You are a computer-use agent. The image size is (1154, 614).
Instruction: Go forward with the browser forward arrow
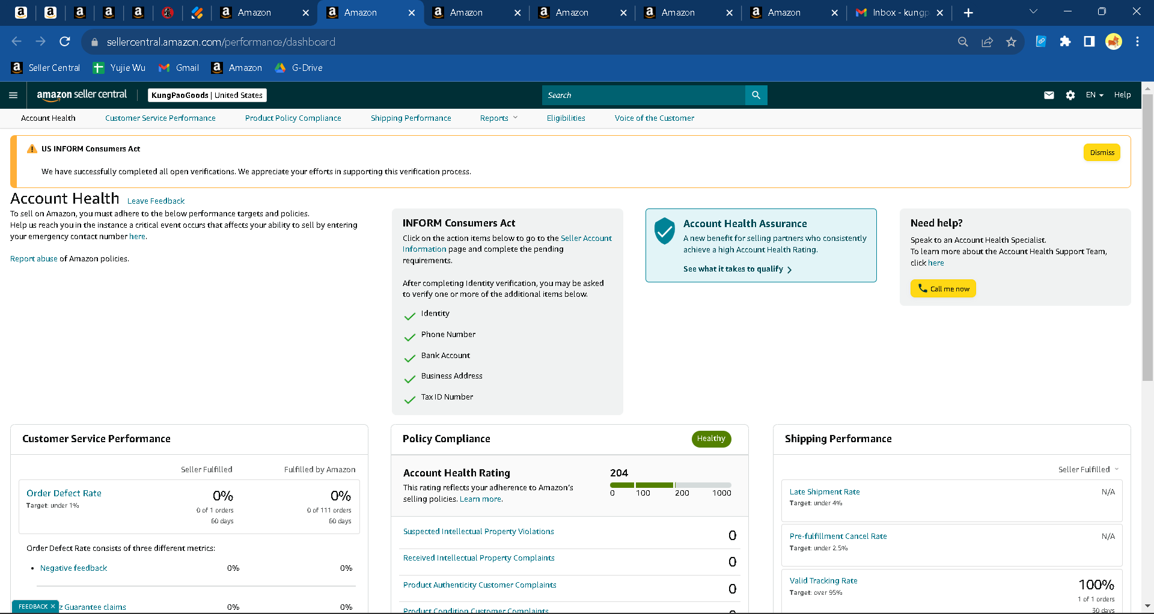click(40, 41)
